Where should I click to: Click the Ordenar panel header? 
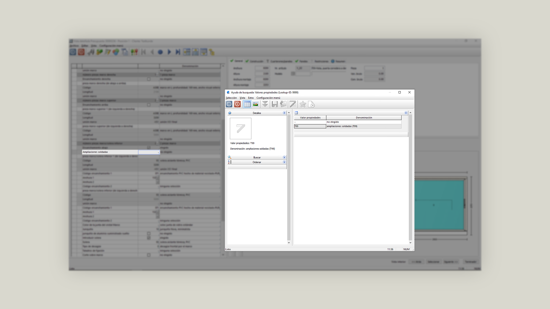click(x=257, y=162)
